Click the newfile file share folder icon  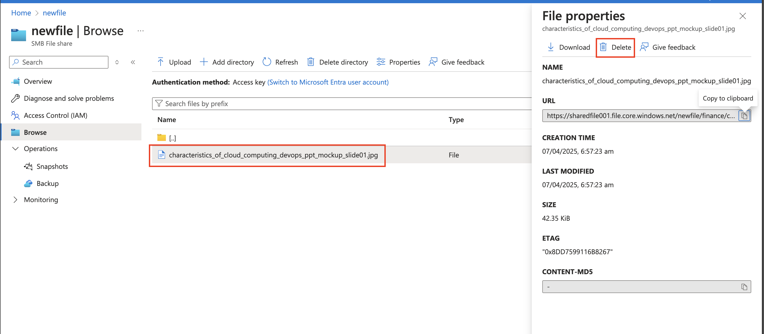19,35
